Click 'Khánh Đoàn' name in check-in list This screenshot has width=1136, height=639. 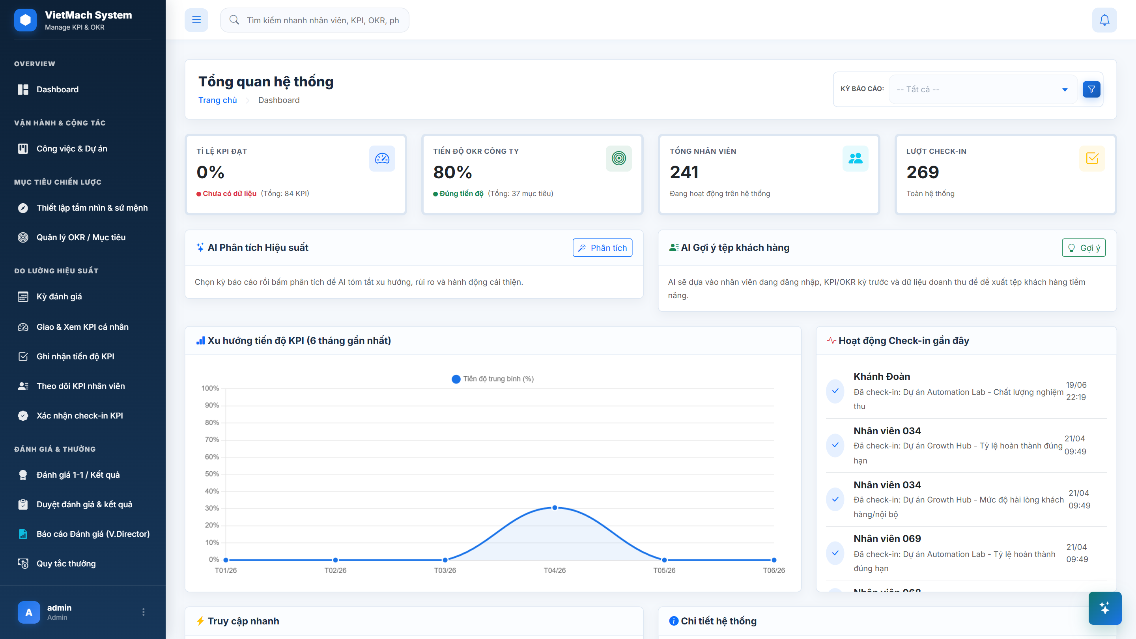click(882, 377)
